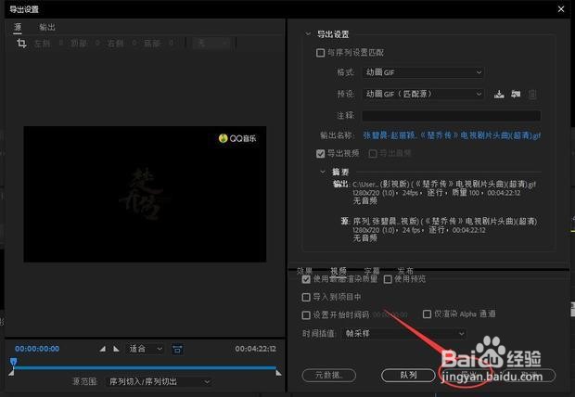Collapse the export settings section
This screenshot has height=397, width=575.
coord(308,33)
